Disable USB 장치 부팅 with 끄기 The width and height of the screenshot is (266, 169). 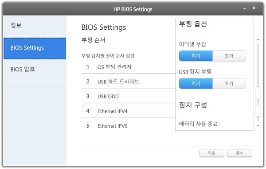229,83
